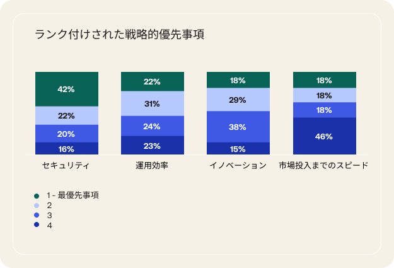Screen dimensions: 394x268
Task: Select the 42% green segment in セキュリティ
Action: pyautogui.click(x=66, y=89)
